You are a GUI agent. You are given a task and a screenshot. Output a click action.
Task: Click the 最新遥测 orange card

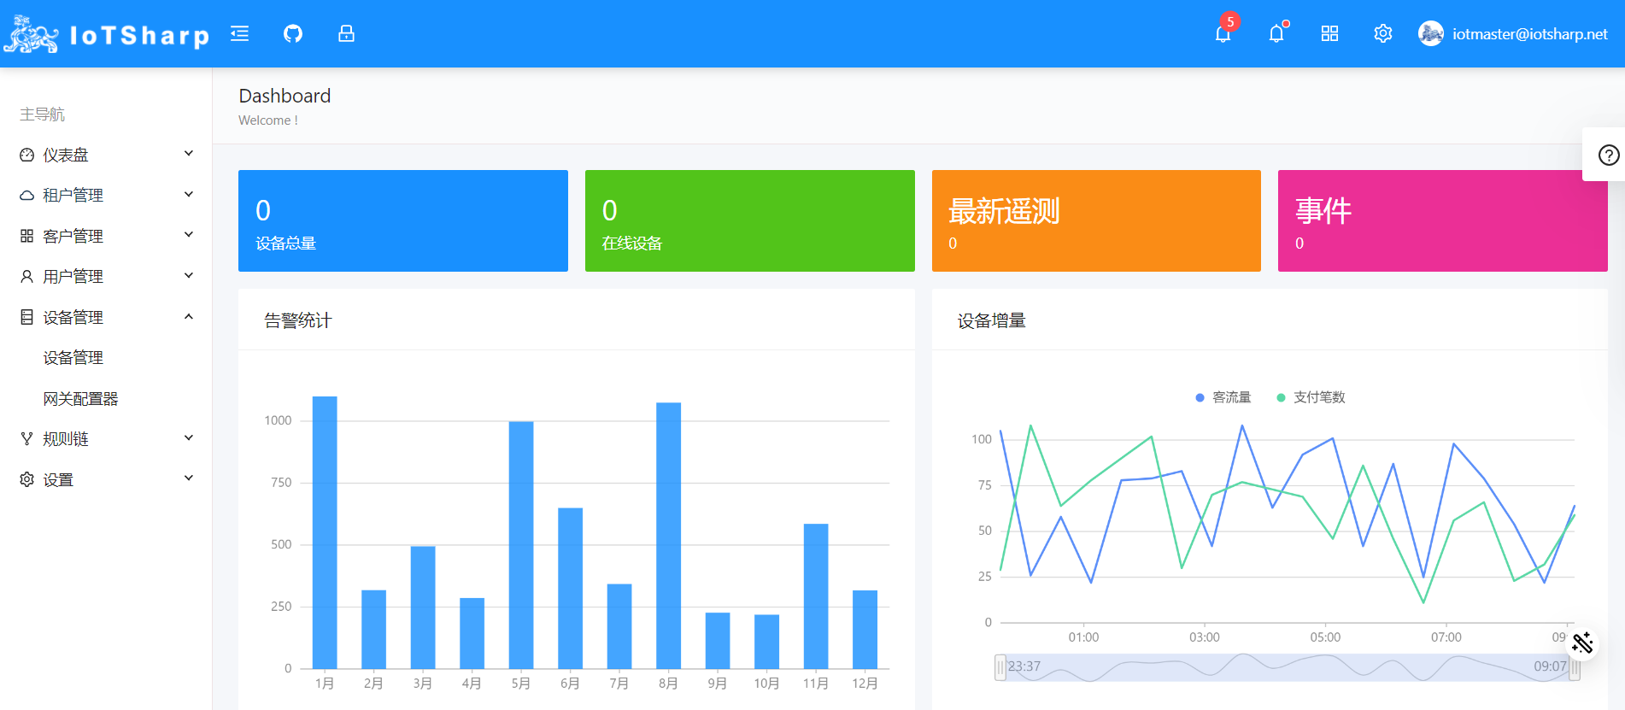point(1095,220)
